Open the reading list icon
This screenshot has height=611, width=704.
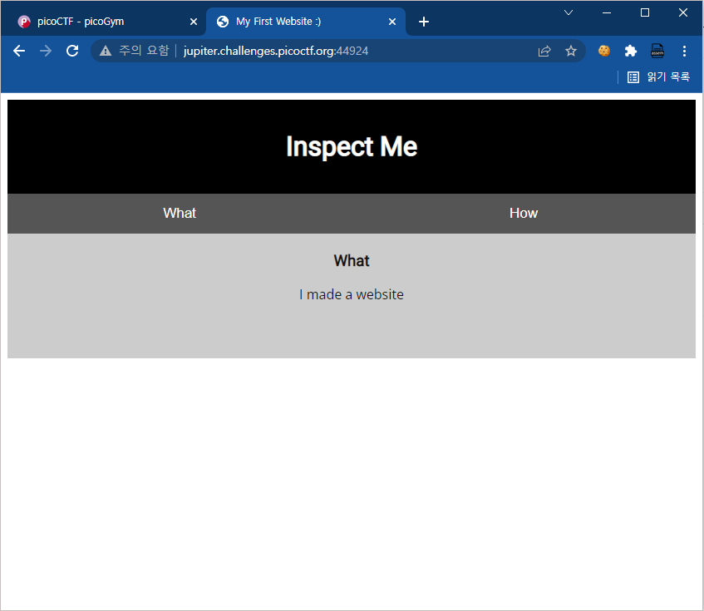coord(633,77)
